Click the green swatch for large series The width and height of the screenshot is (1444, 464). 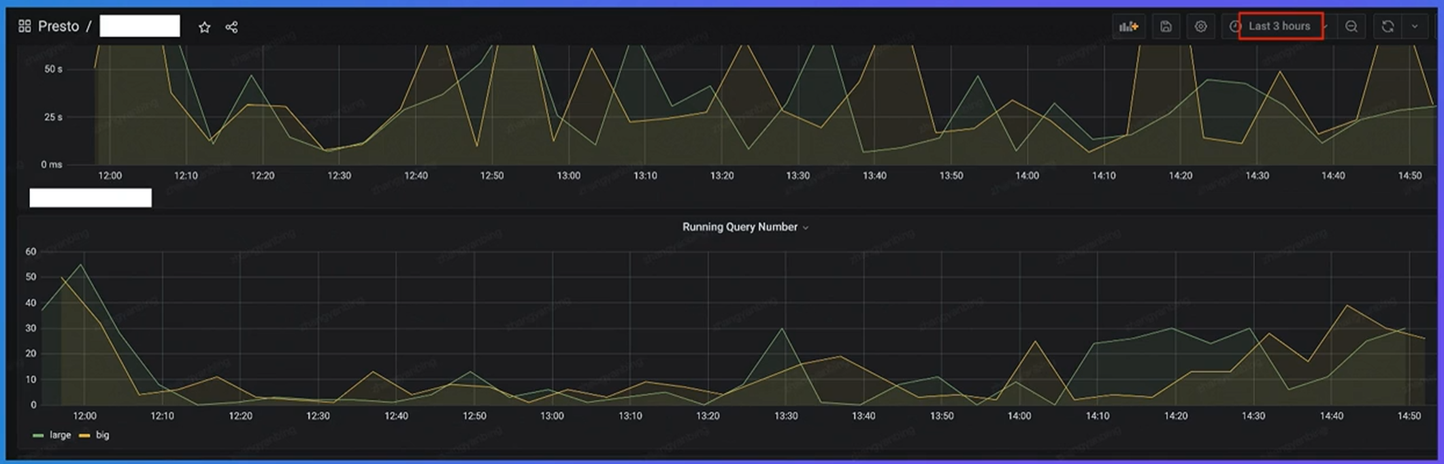38,435
